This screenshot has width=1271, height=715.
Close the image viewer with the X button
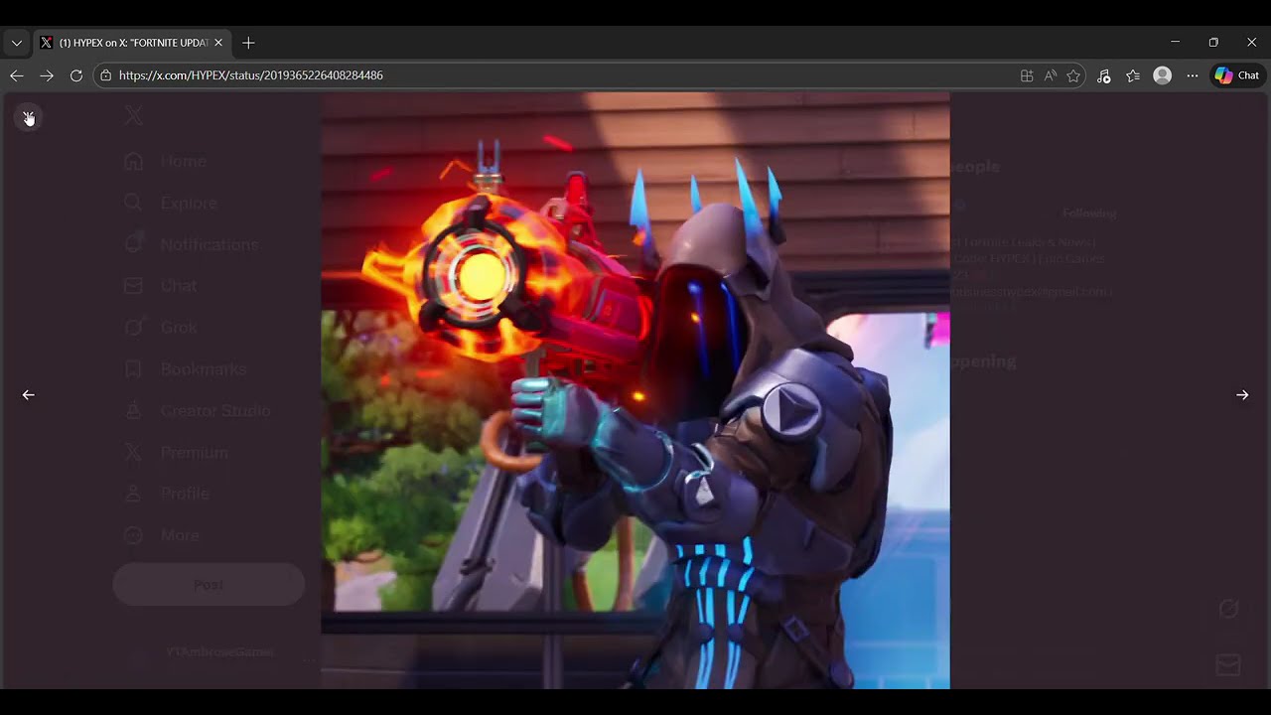[x=28, y=118]
